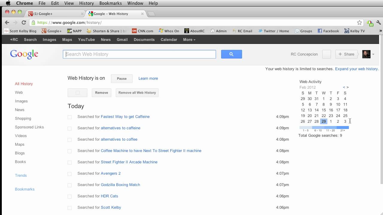Open the Kelby TV bookmark

click(355, 31)
